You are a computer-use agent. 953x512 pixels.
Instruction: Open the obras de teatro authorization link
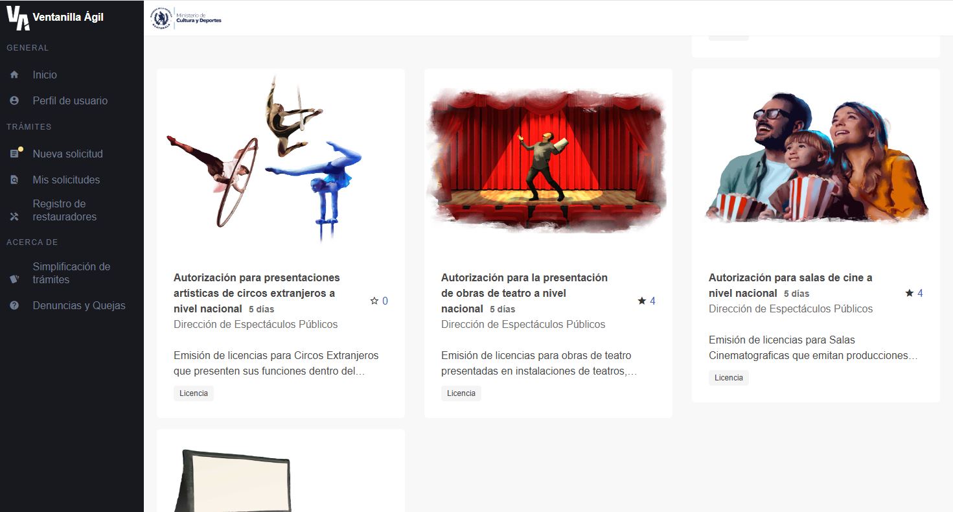coord(523,293)
